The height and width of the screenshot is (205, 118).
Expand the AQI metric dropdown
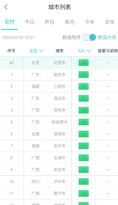tap(84, 51)
